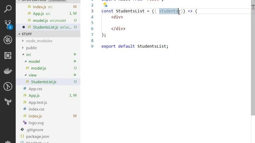Open StudentsList.js under view folder
The image size is (255, 143).
(x=48, y=82)
